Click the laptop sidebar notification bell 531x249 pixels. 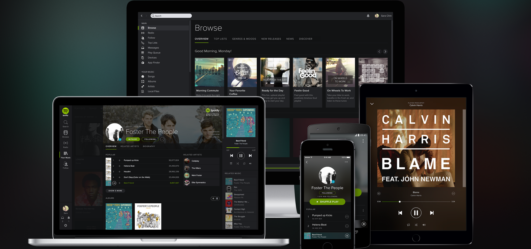[x=69, y=218]
